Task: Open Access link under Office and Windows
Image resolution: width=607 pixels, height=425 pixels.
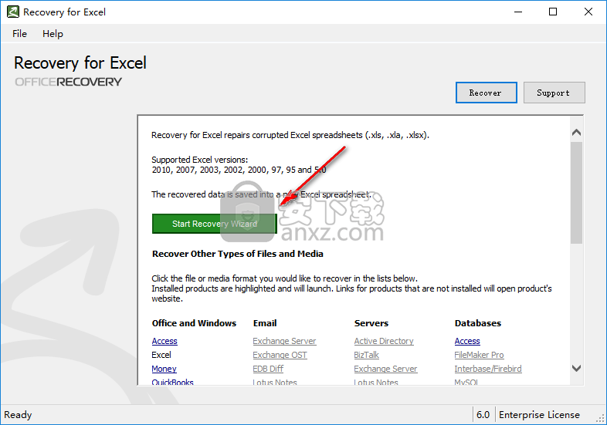Action: click(164, 341)
